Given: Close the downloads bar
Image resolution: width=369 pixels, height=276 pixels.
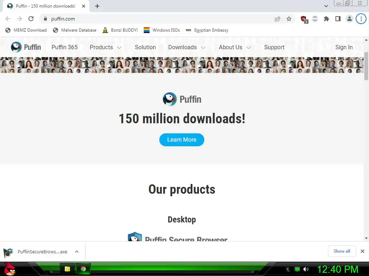Looking at the screenshot, I should click(x=363, y=251).
